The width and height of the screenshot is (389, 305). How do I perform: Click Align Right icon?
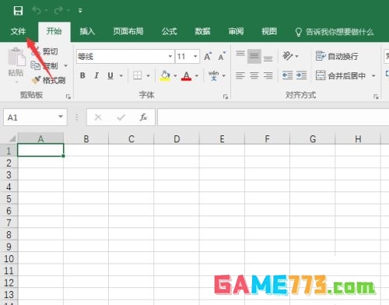[x=268, y=75]
